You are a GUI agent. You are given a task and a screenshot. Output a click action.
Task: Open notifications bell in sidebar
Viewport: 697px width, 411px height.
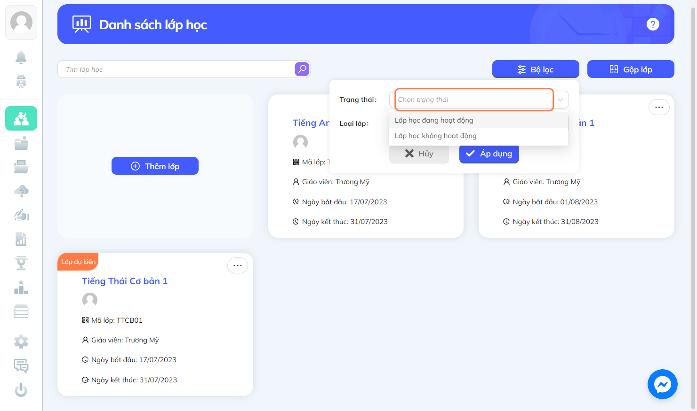(x=21, y=57)
